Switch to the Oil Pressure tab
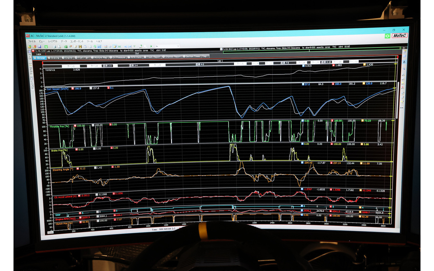This screenshot has width=434, height=271. click(x=117, y=58)
